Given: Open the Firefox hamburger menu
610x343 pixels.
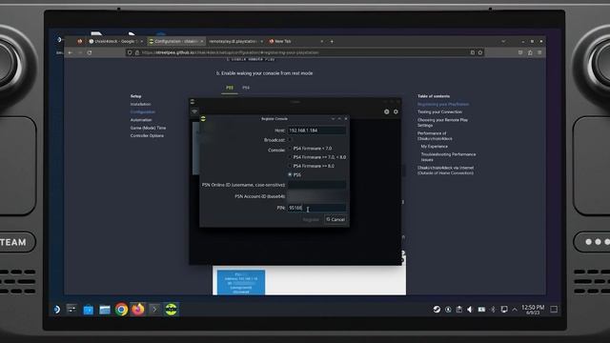Looking at the screenshot, I should [539, 52].
